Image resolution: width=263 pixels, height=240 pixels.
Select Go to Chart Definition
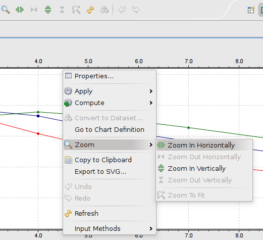pyautogui.click(x=110, y=129)
